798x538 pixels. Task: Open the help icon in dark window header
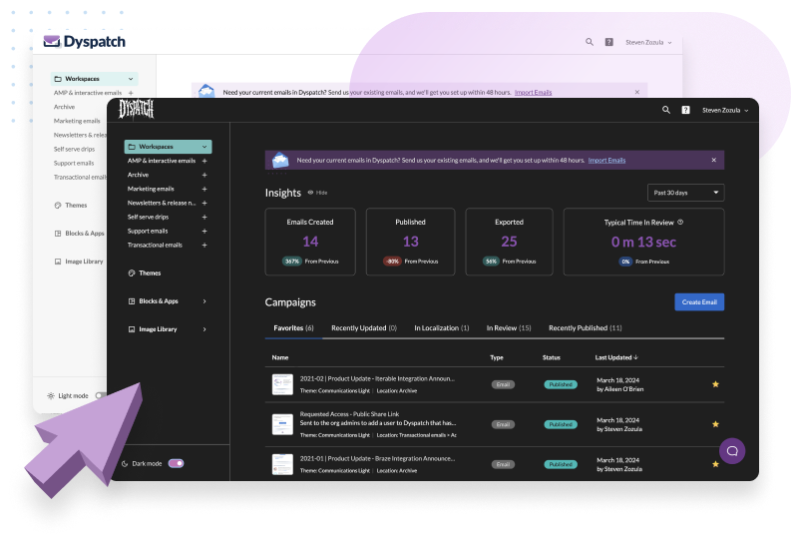tap(685, 110)
